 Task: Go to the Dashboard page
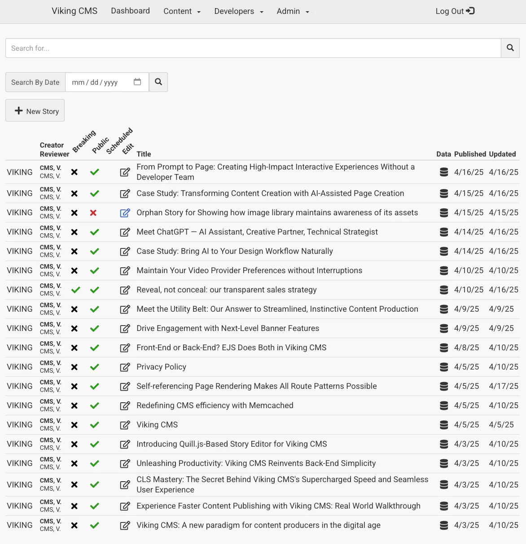point(130,11)
